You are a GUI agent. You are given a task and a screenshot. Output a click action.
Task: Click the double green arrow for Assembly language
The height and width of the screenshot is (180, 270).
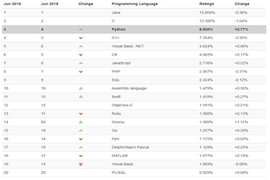tap(81, 89)
